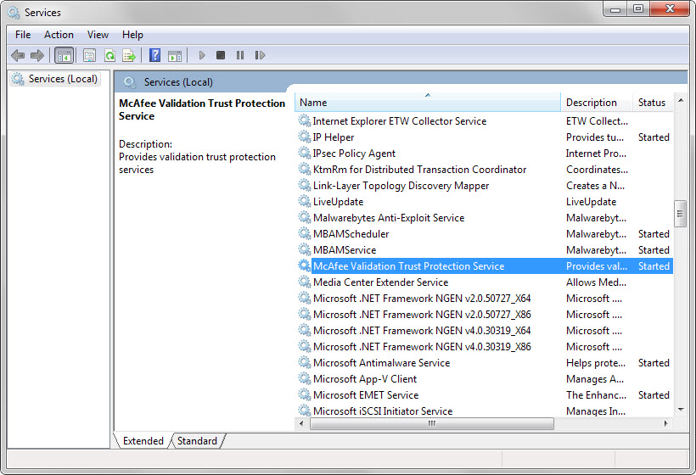Click the Export List toolbar icon
This screenshot has width=696, height=475.
point(129,55)
